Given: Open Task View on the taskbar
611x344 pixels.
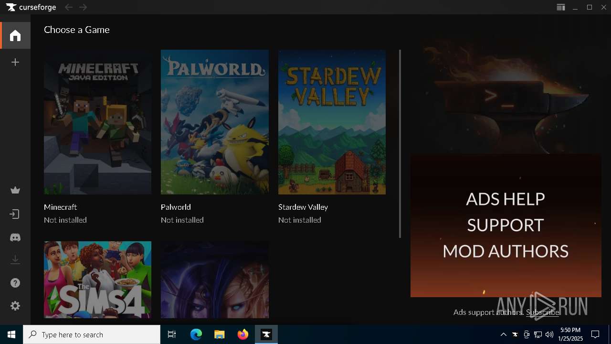Looking at the screenshot, I should click(x=172, y=334).
